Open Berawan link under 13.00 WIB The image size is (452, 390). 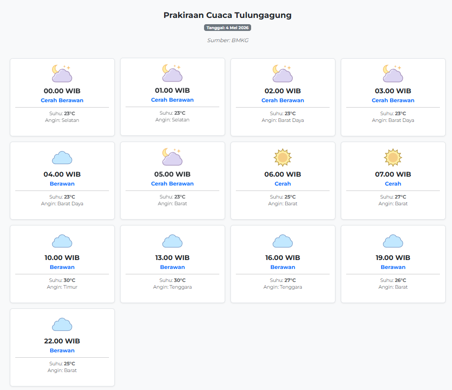(172, 267)
